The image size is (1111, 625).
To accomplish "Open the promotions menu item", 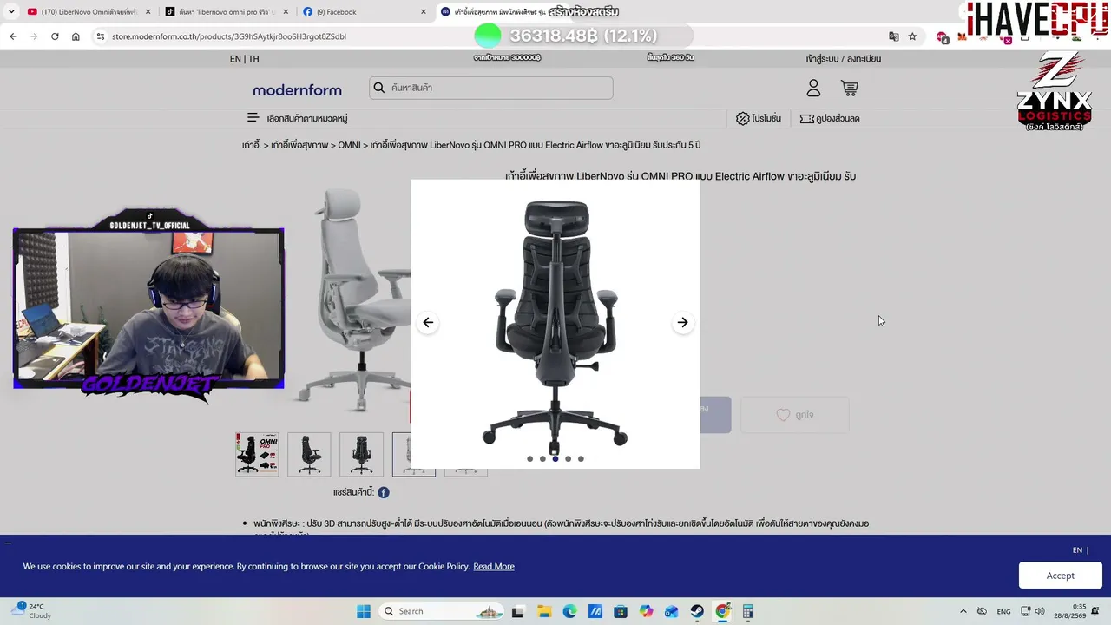I will coord(759,118).
